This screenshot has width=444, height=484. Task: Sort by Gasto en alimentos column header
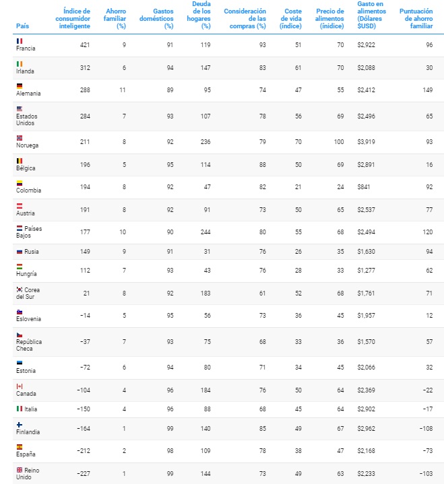[x=371, y=15]
